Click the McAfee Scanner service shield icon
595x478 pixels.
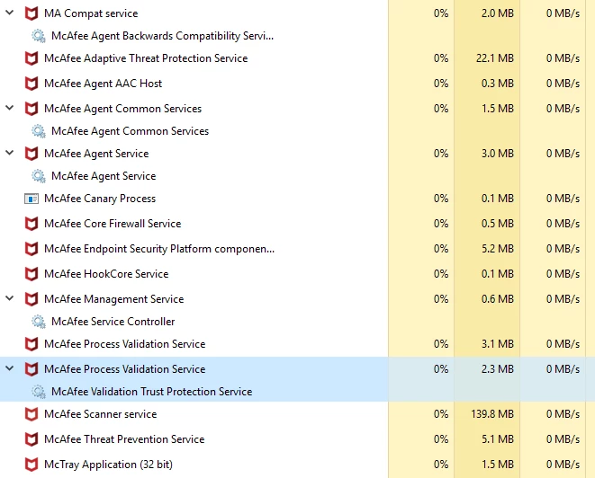(32, 414)
